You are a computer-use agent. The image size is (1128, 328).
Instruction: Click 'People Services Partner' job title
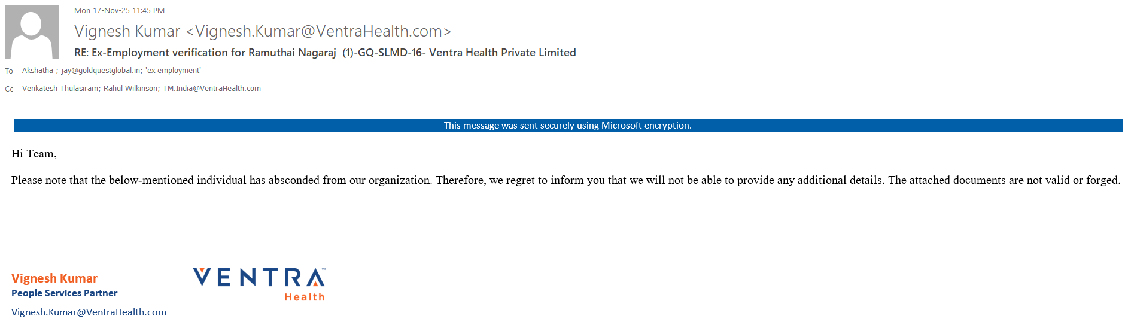65,293
